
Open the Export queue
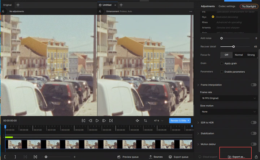179,157
